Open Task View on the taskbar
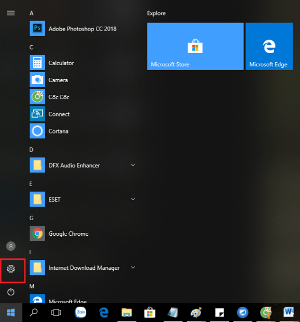The width and height of the screenshot is (300, 322). [56, 312]
